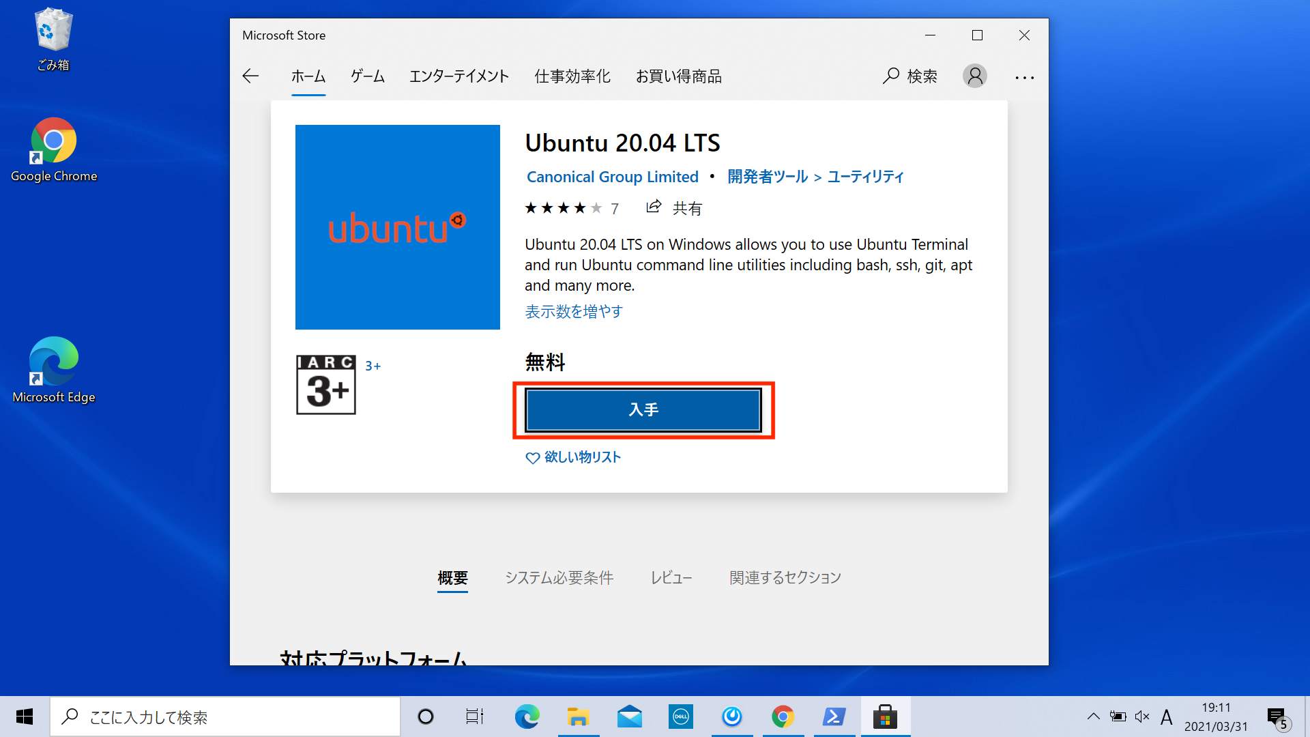This screenshot has width=1310, height=737.
Task: Switch to the レビュー section tab
Action: click(x=671, y=578)
